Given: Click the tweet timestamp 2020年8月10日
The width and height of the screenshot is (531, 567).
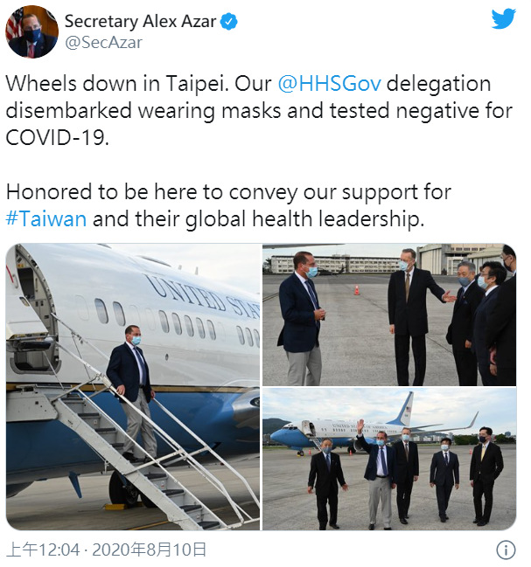Looking at the screenshot, I should [149, 550].
